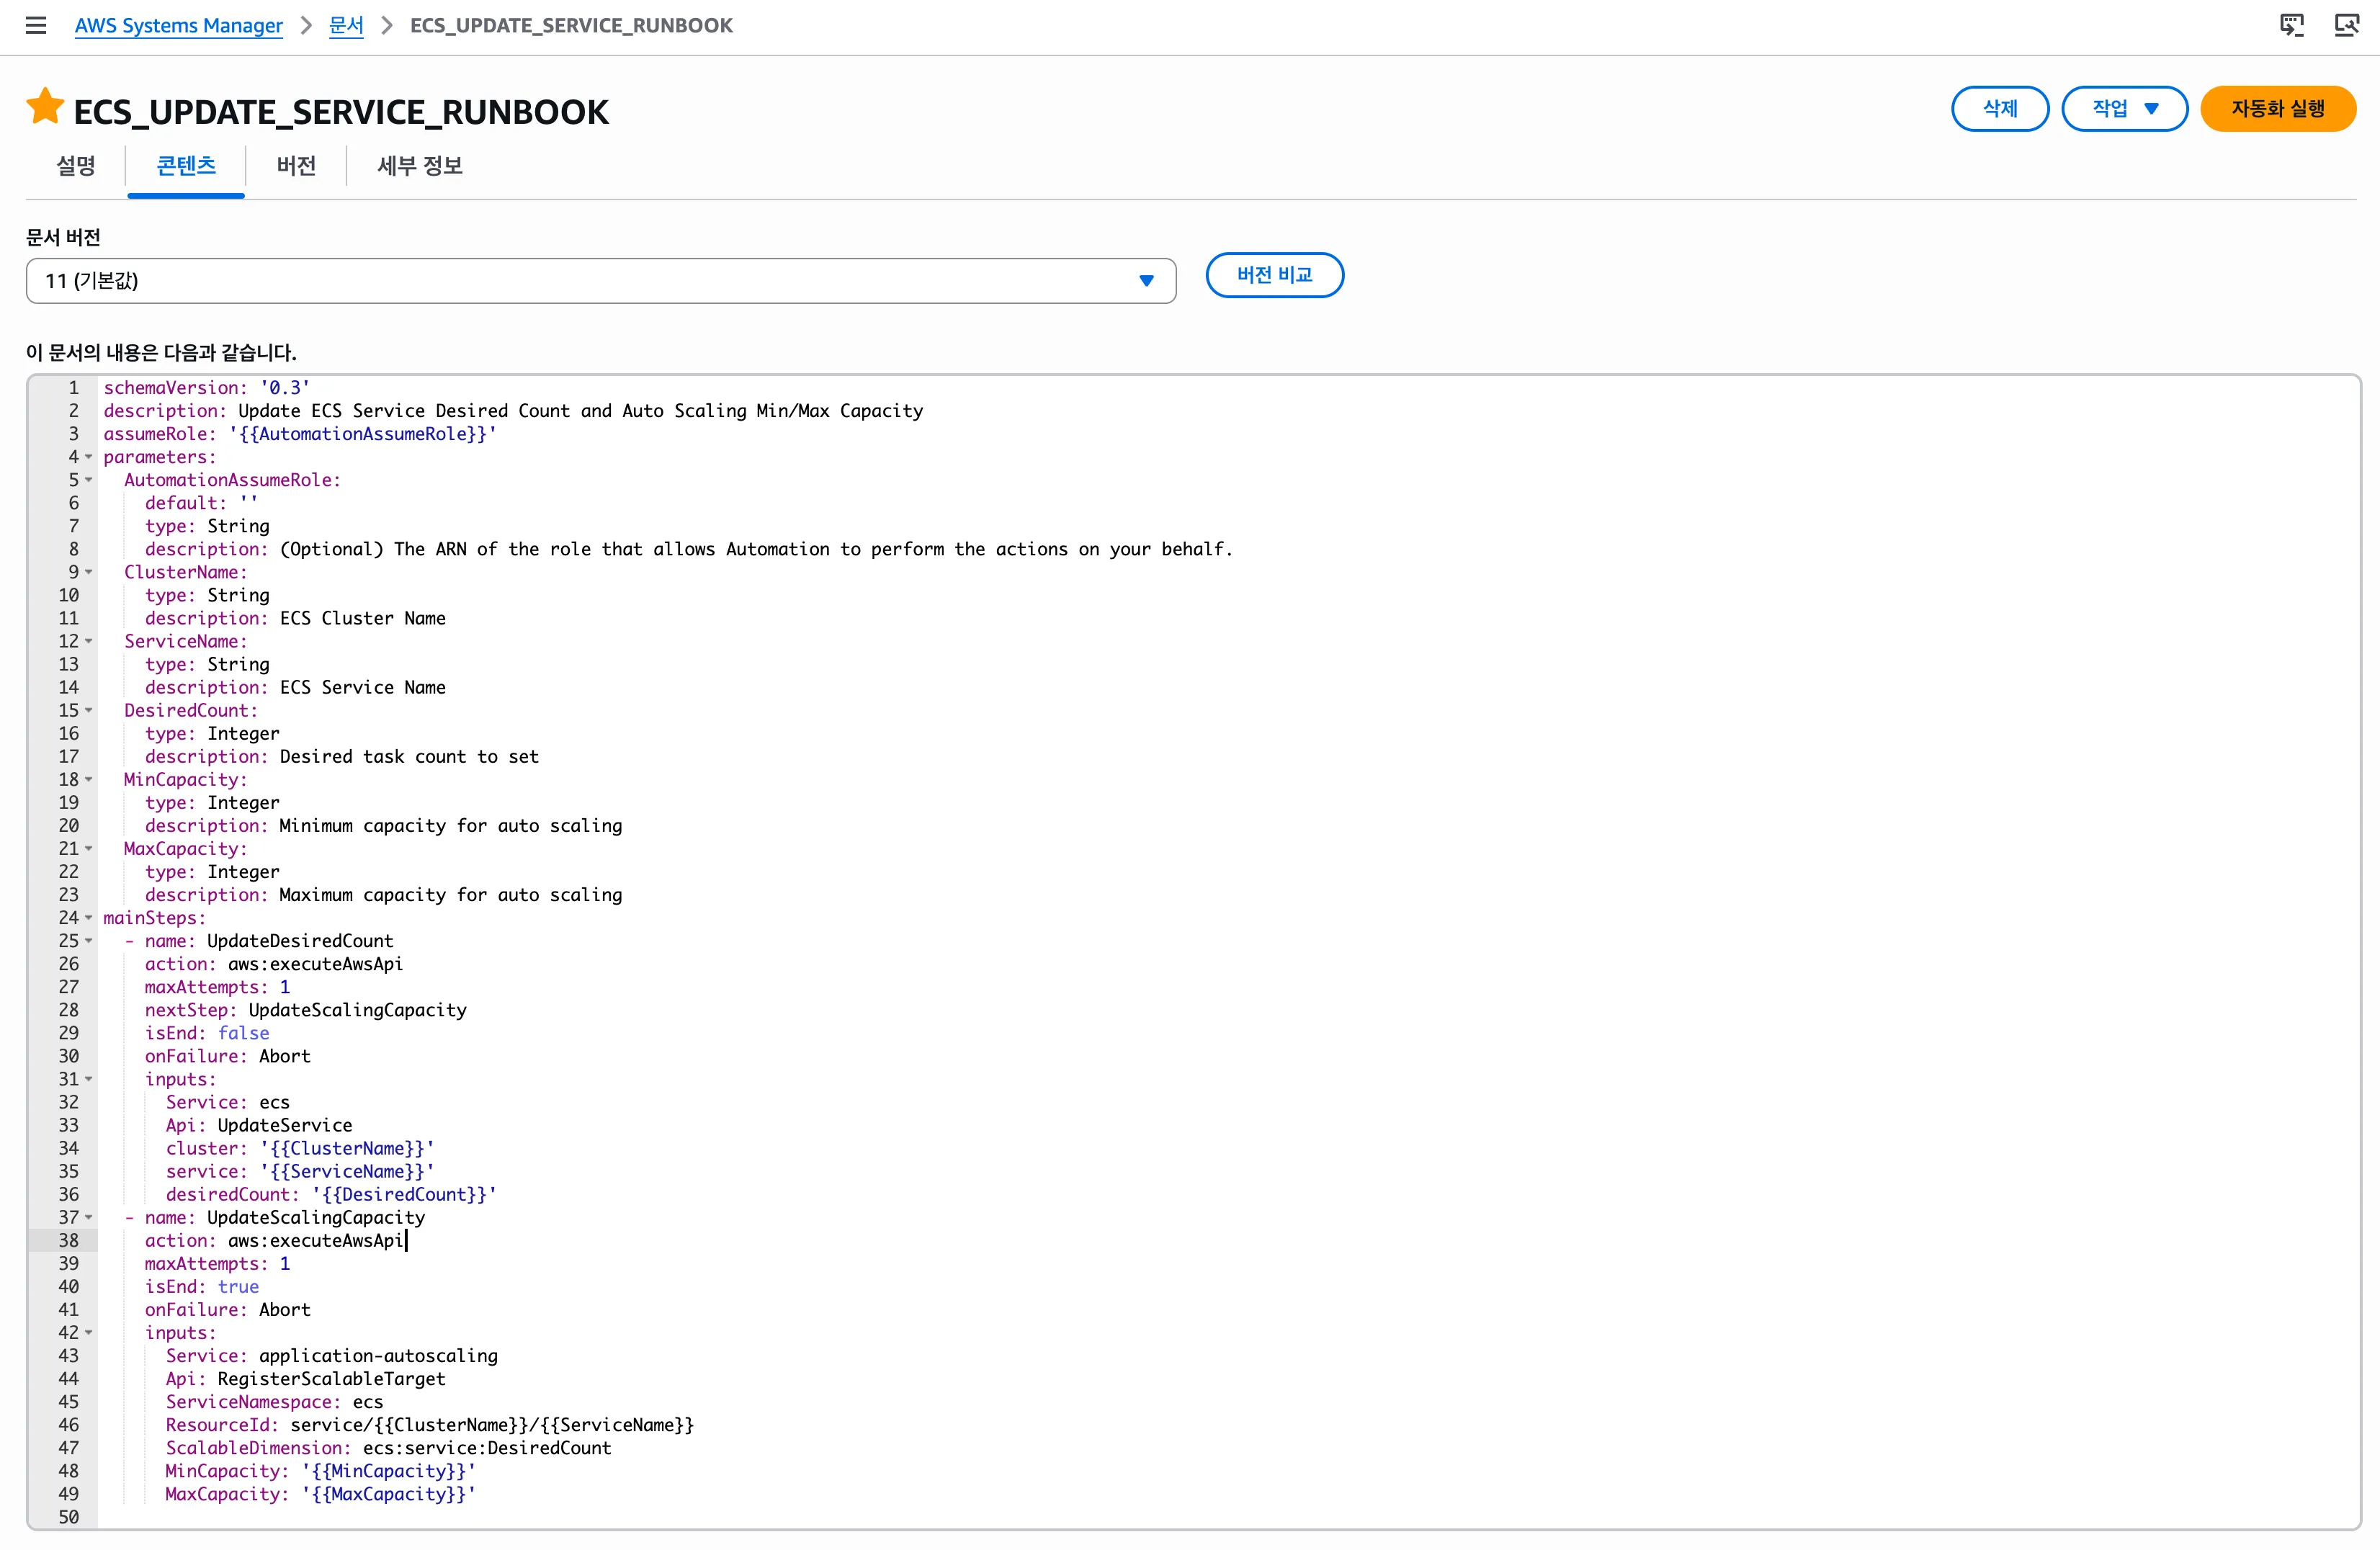Screen dimensions: 2380x1550
Task: Open the hamburger navigation menu
Action: pyautogui.click(x=36, y=25)
